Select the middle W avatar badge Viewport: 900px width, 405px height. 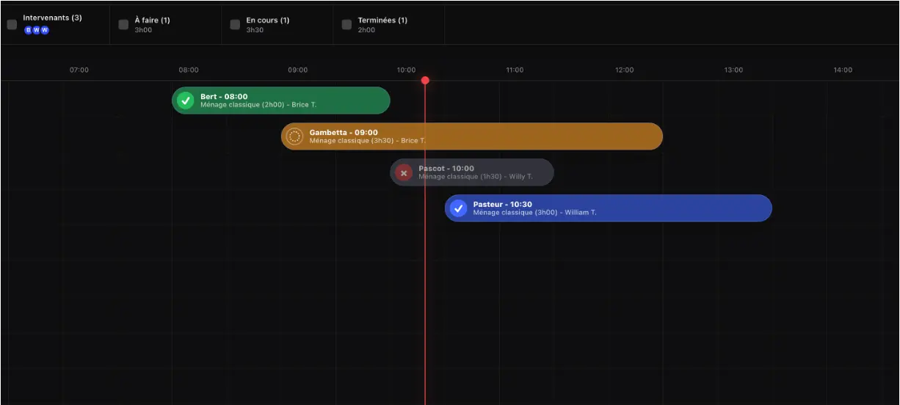click(x=37, y=30)
